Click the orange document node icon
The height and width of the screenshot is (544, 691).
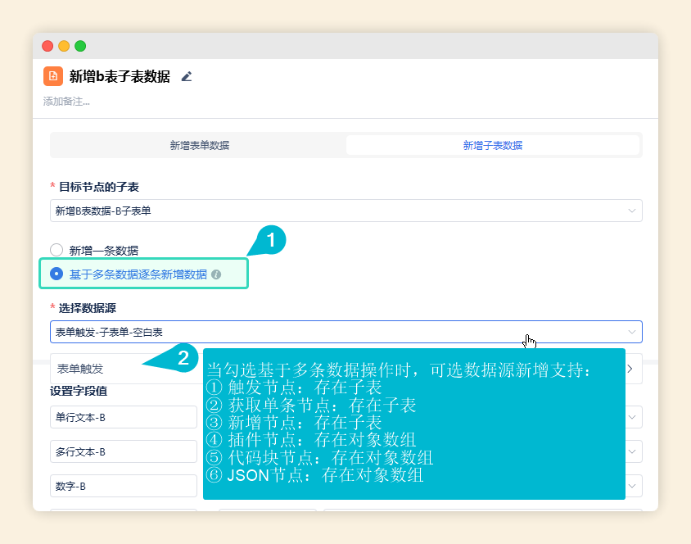[52, 74]
